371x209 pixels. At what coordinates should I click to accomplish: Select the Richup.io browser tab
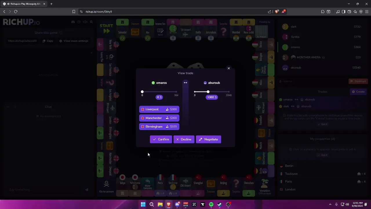coord(24,4)
